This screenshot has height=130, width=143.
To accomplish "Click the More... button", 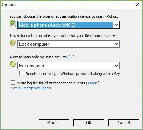I will click(54, 122).
